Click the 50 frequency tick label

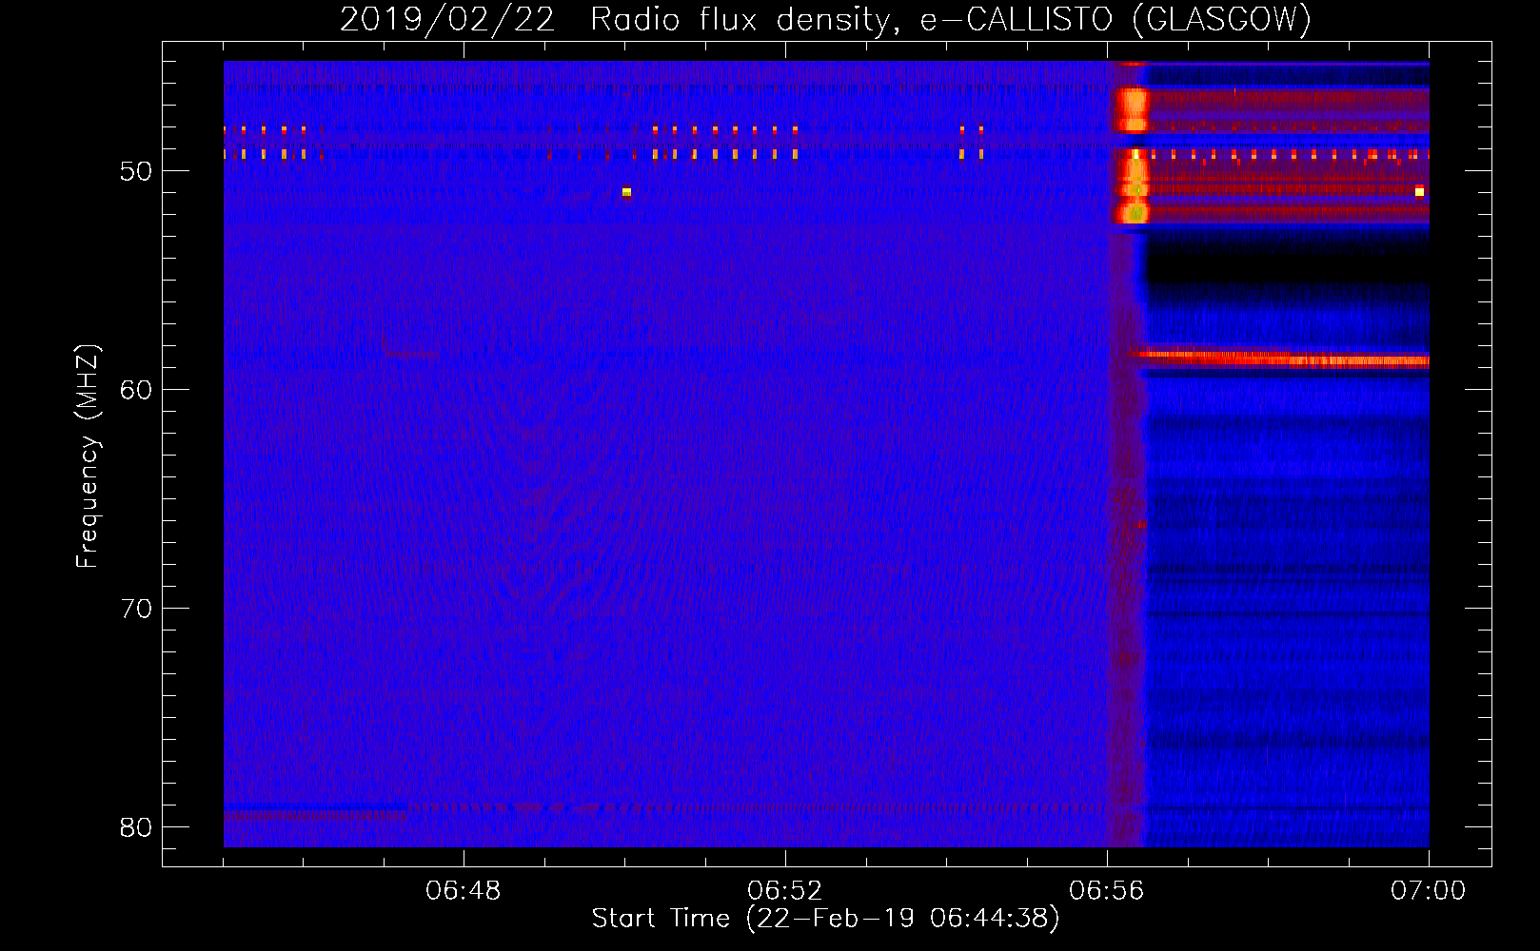point(137,171)
